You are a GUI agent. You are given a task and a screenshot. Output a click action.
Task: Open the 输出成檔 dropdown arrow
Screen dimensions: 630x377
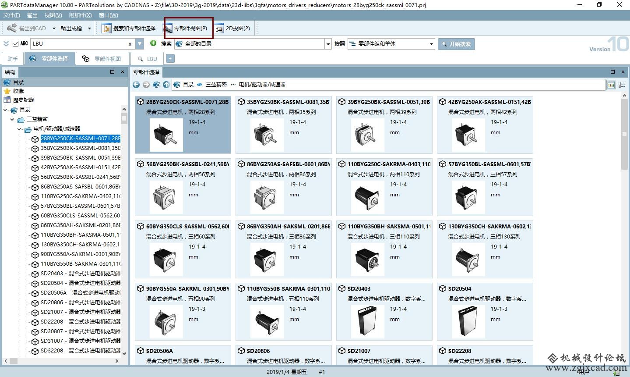(89, 28)
